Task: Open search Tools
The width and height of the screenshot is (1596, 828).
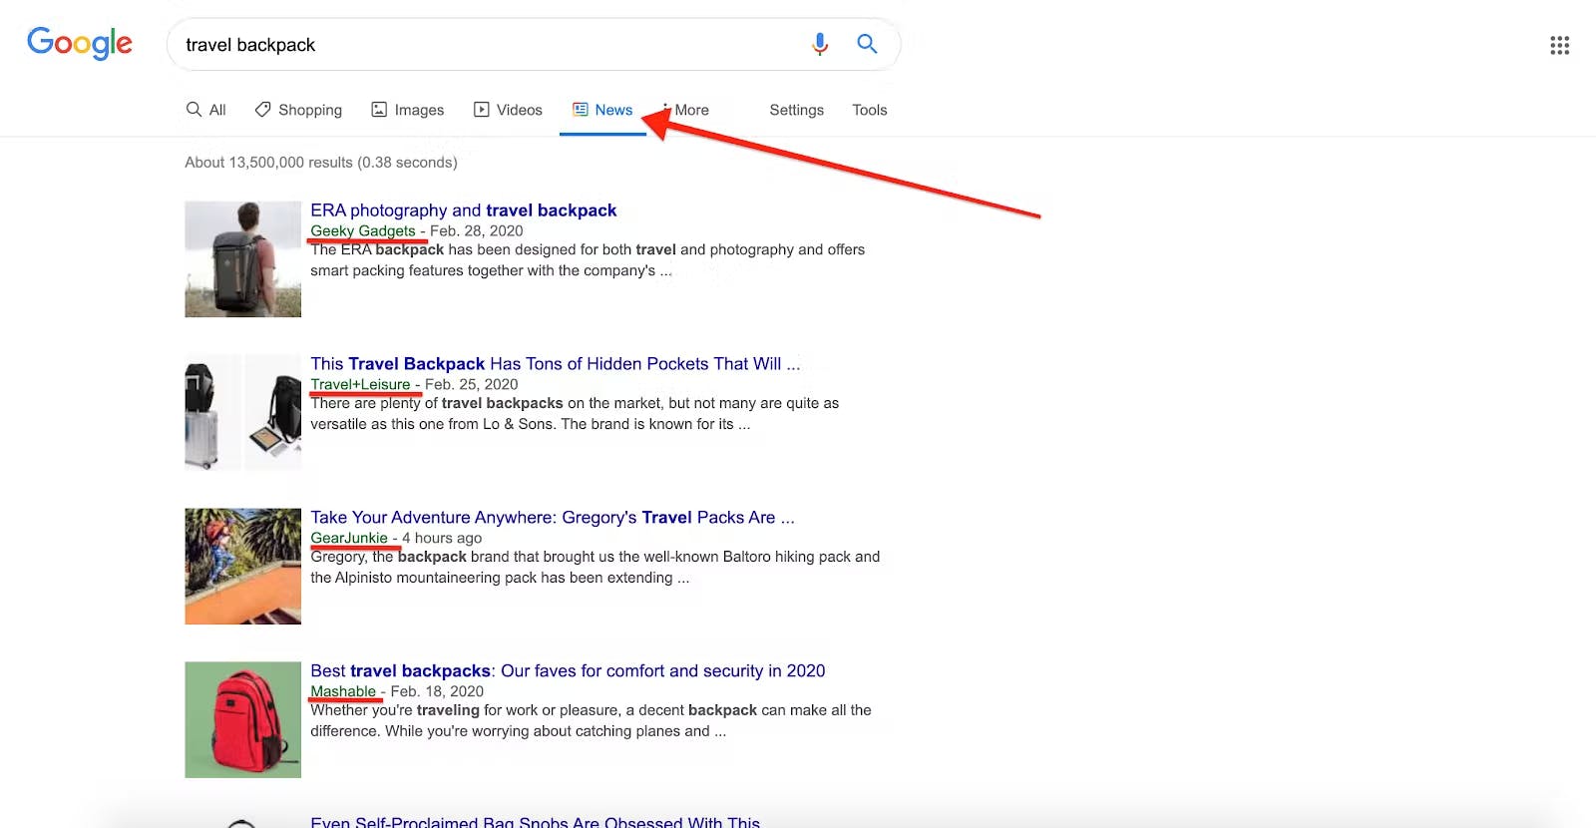Action: [x=869, y=110]
